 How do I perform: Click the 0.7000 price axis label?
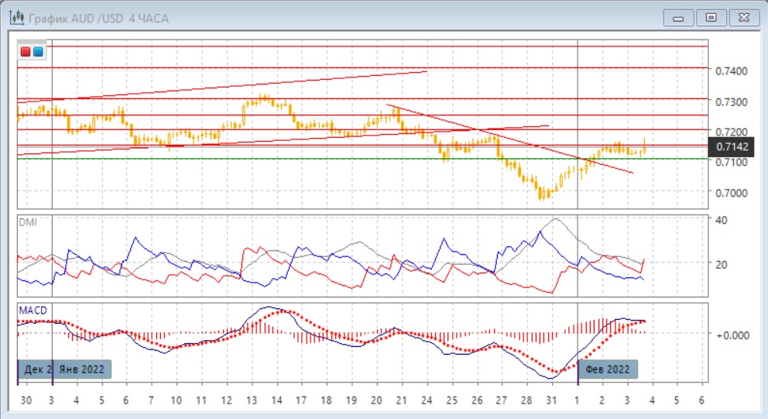(x=731, y=193)
